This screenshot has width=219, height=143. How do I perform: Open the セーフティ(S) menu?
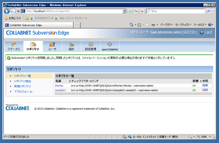tap(183, 25)
